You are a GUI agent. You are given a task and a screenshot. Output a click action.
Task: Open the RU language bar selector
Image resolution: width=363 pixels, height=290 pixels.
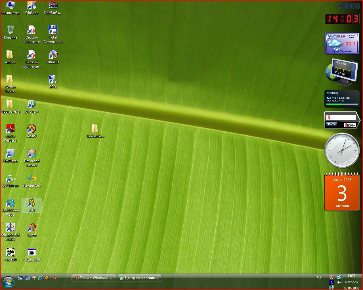point(318,278)
